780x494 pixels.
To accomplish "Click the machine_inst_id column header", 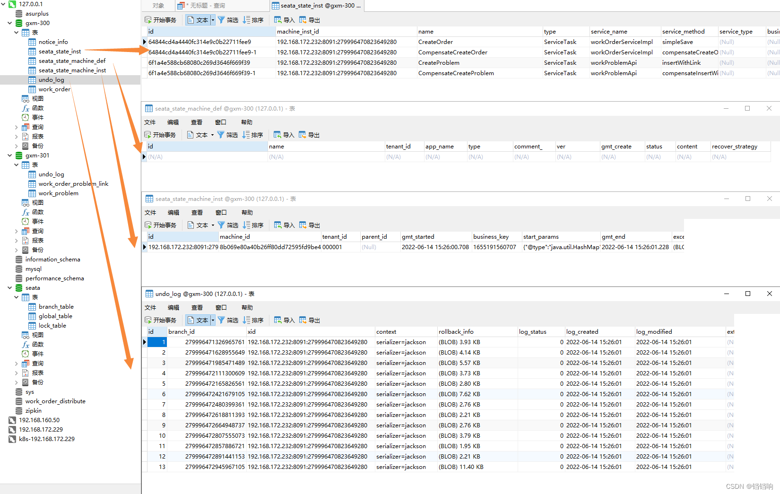I will pyautogui.click(x=346, y=32).
